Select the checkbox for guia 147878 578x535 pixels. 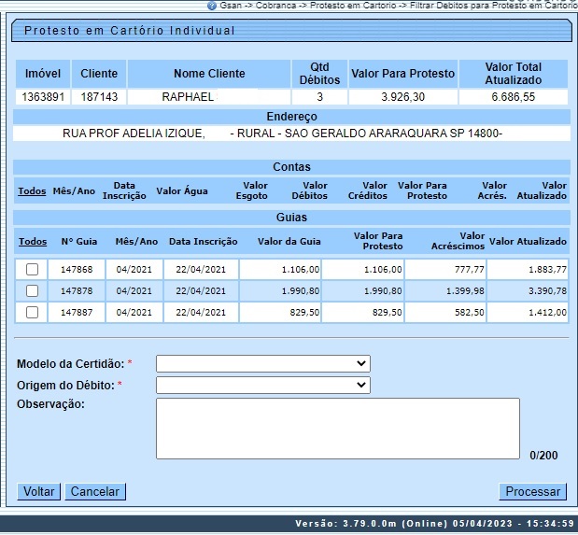[x=33, y=291]
